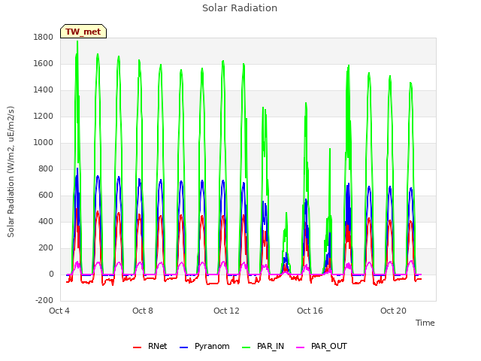Click the 800 y-axis tick label
The width and height of the screenshot is (481, 361).
coord(46,168)
